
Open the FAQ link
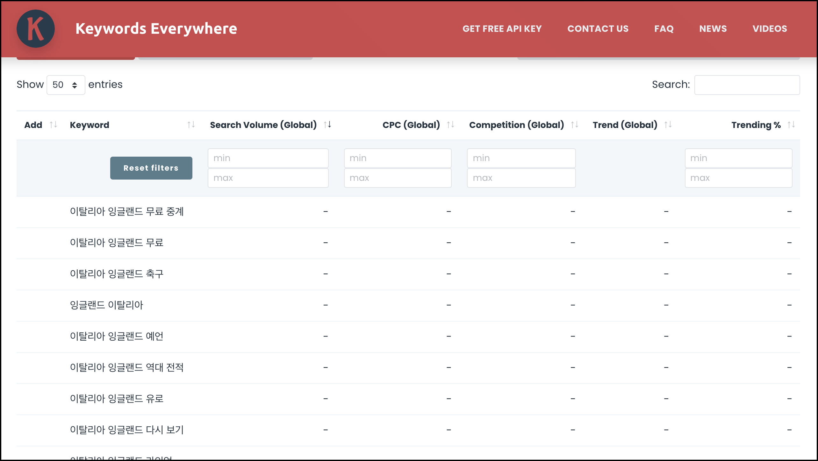click(664, 29)
